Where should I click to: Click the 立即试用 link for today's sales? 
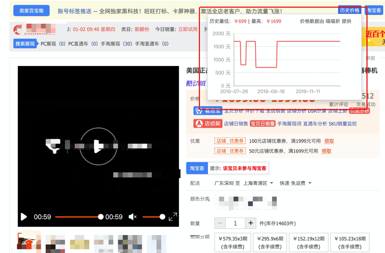tap(188, 29)
